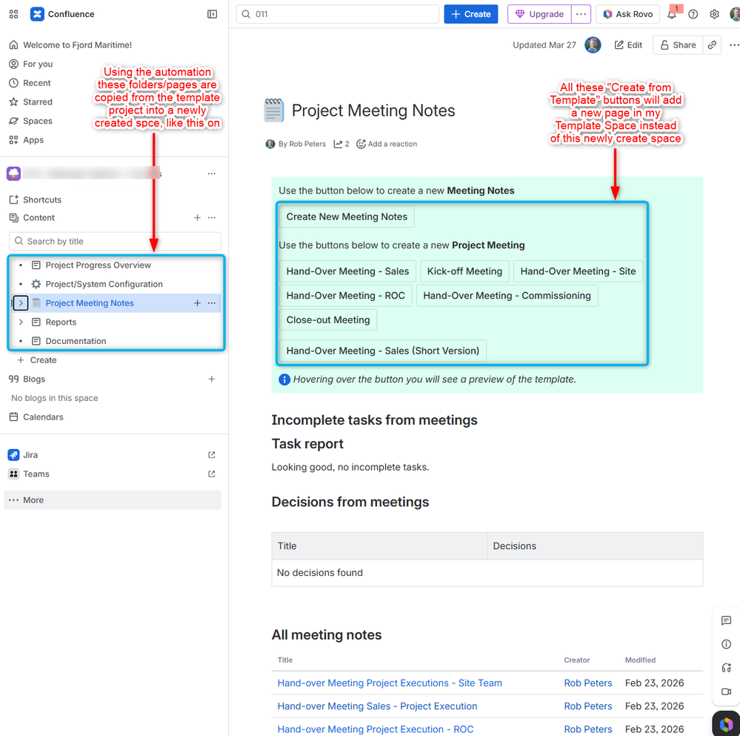Copy link with the chain icon
The height and width of the screenshot is (736, 740).
pos(712,45)
